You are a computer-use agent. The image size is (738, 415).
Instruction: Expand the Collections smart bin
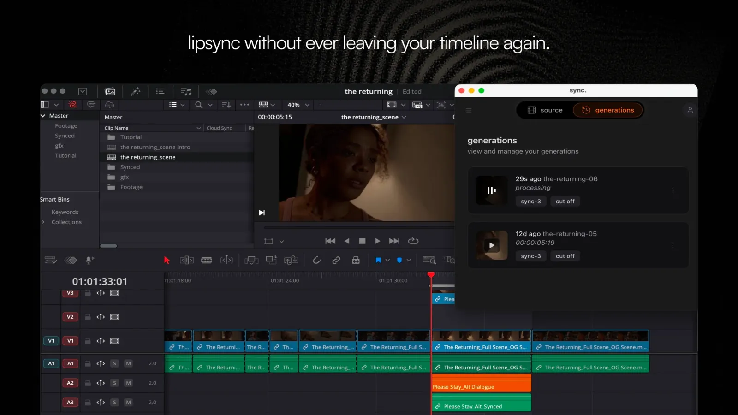tap(43, 222)
